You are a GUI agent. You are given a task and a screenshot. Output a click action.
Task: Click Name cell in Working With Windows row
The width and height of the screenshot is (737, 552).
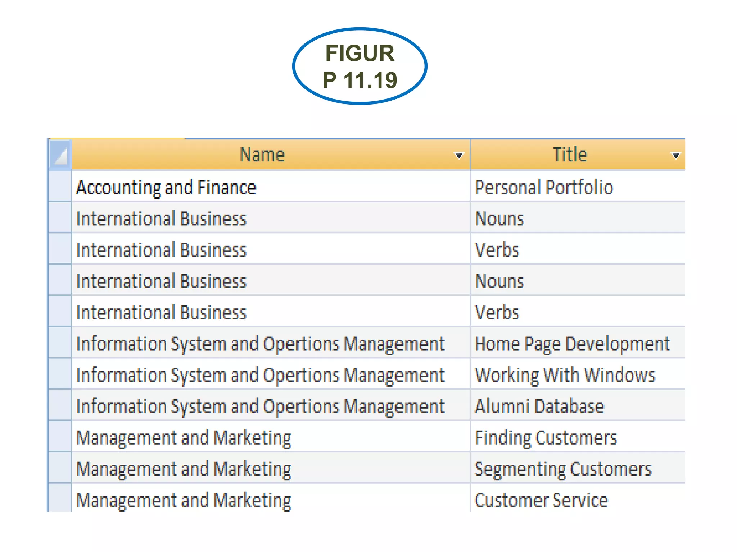click(260, 375)
